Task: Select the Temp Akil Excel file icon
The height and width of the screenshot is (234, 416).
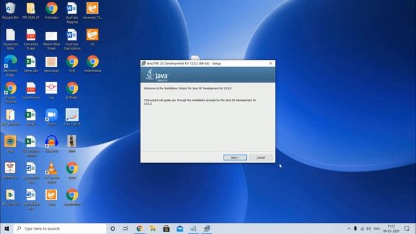Action: pyautogui.click(x=31, y=64)
